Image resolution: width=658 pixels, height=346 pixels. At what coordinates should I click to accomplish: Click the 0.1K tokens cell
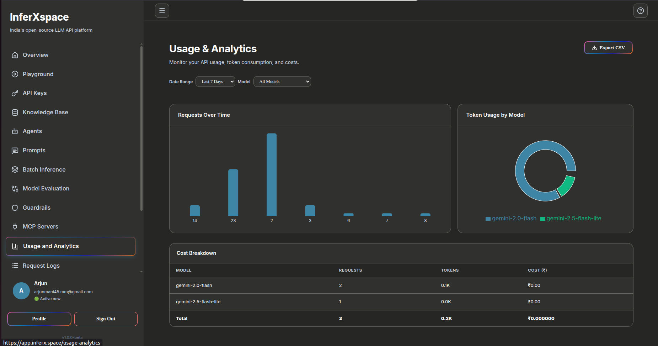click(x=445, y=285)
